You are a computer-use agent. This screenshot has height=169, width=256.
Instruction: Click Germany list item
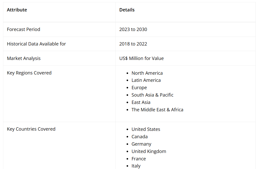(141, 144)
